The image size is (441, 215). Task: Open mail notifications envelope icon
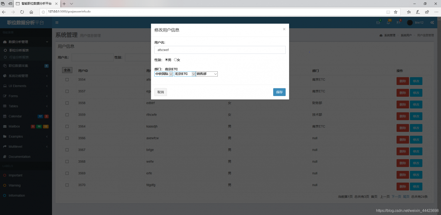coord(378,22)
